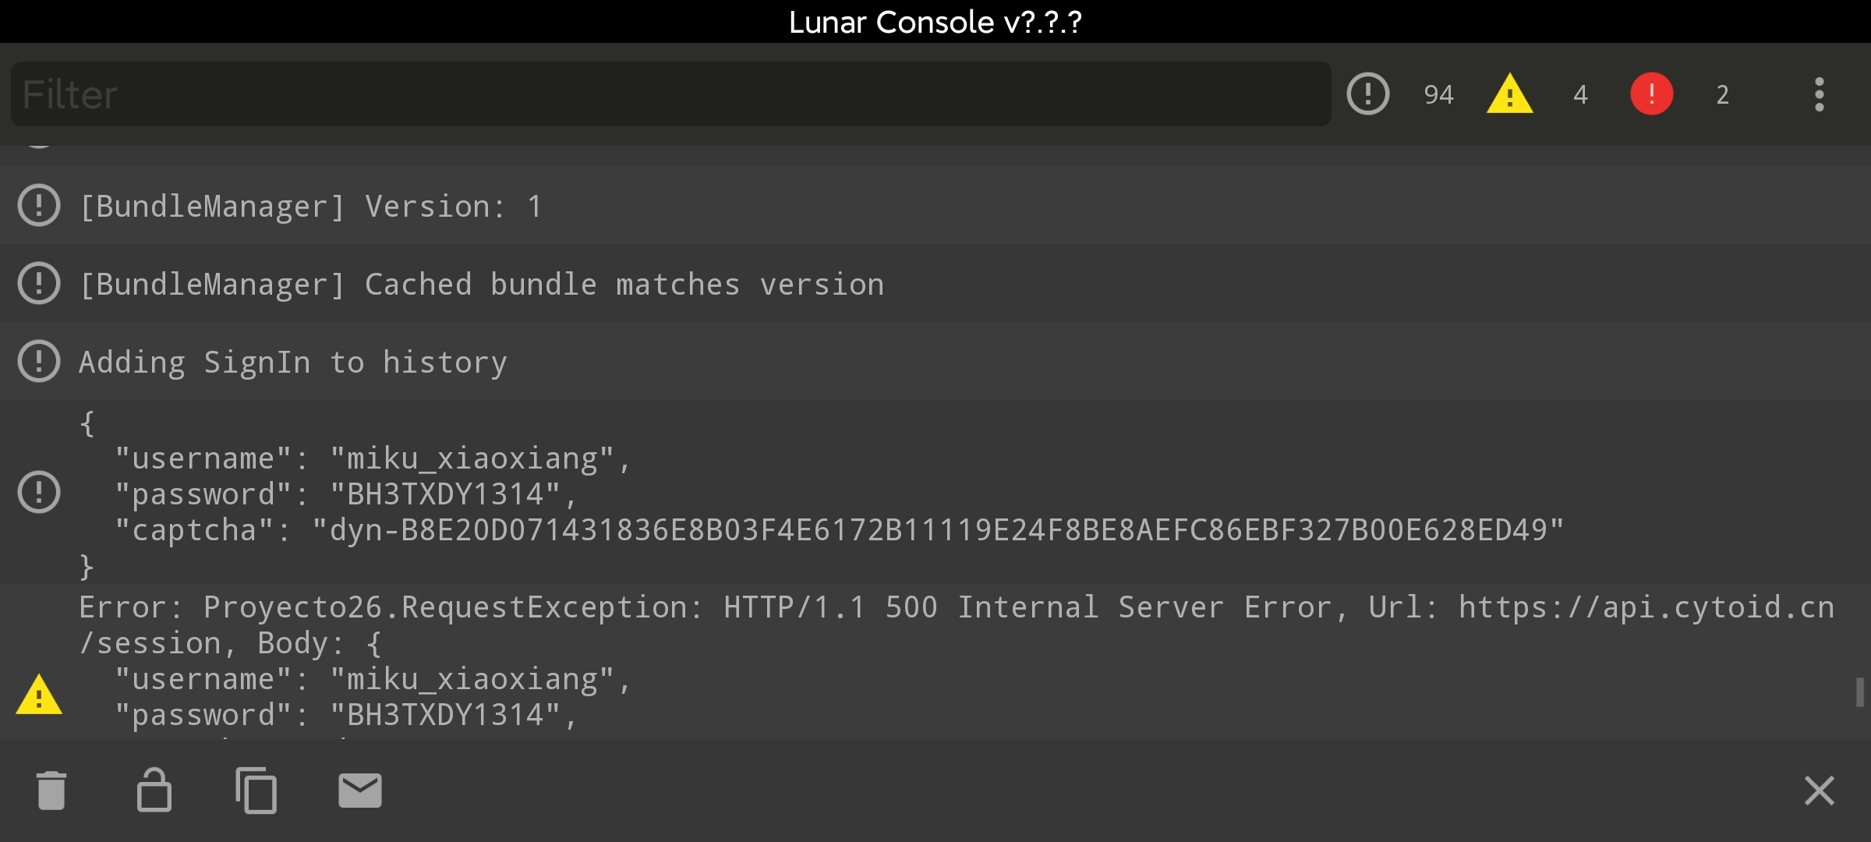
Task: Open the three-dot overflow menu
Action: tap(1819, 94)
